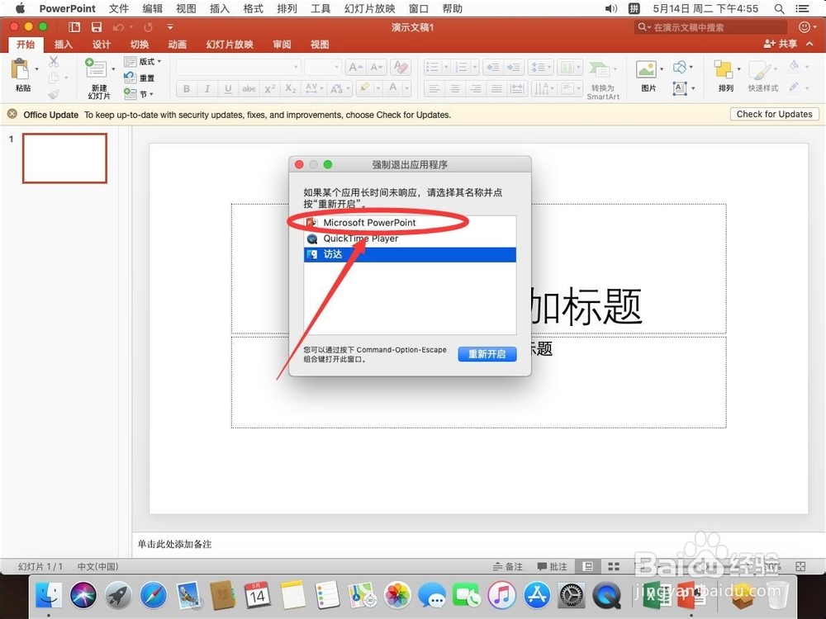Open the 幻灯片放映 menu in menu bar
Viewport: 826px width, 619px height.
(x=369, y=8)
